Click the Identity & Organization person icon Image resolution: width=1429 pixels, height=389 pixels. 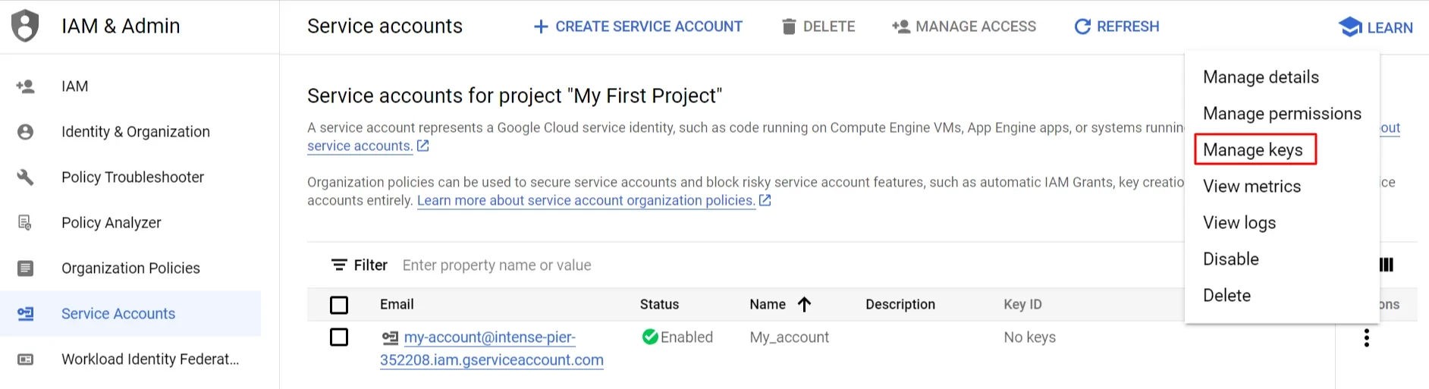25,132
